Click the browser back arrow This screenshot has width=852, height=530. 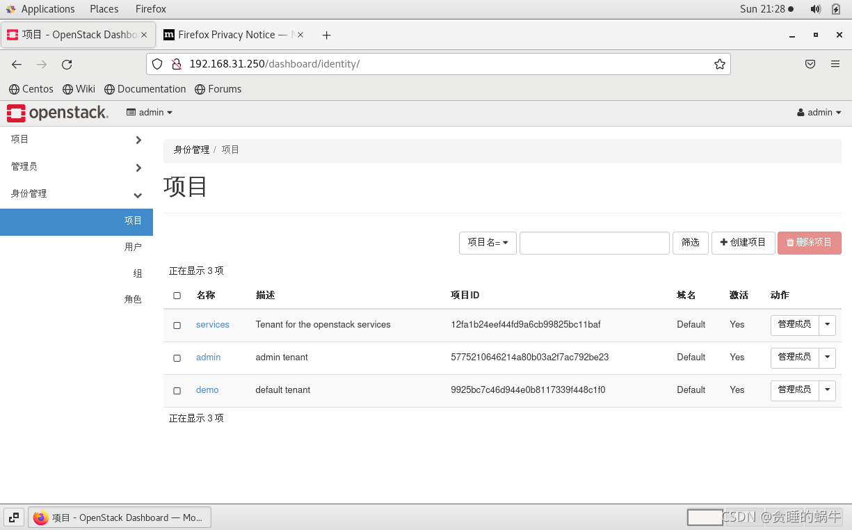[17, 64]
